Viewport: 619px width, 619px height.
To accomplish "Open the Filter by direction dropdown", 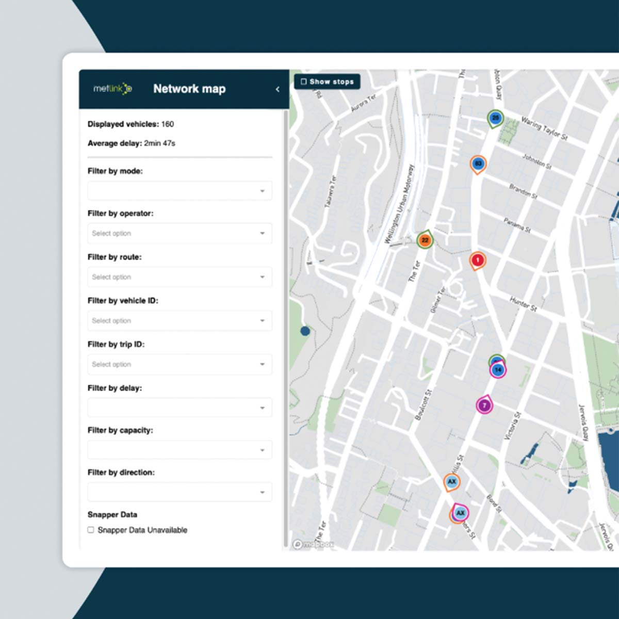I will 180,492.
